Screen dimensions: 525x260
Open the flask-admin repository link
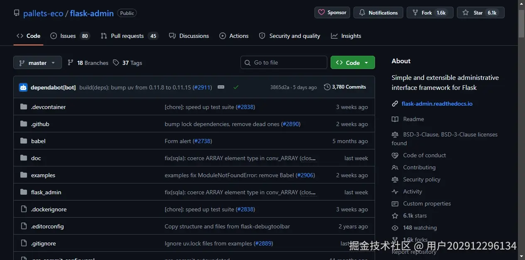pyautogui.click(x=92, y=13)
